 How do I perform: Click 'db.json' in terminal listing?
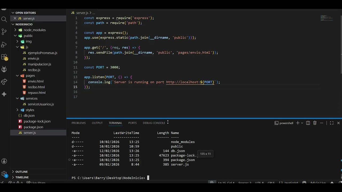[x=178, y=151]
